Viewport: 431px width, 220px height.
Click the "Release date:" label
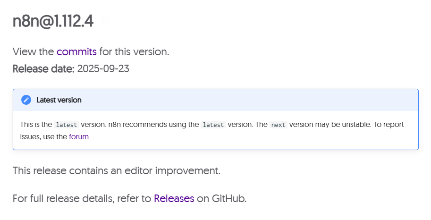point(43,69)
